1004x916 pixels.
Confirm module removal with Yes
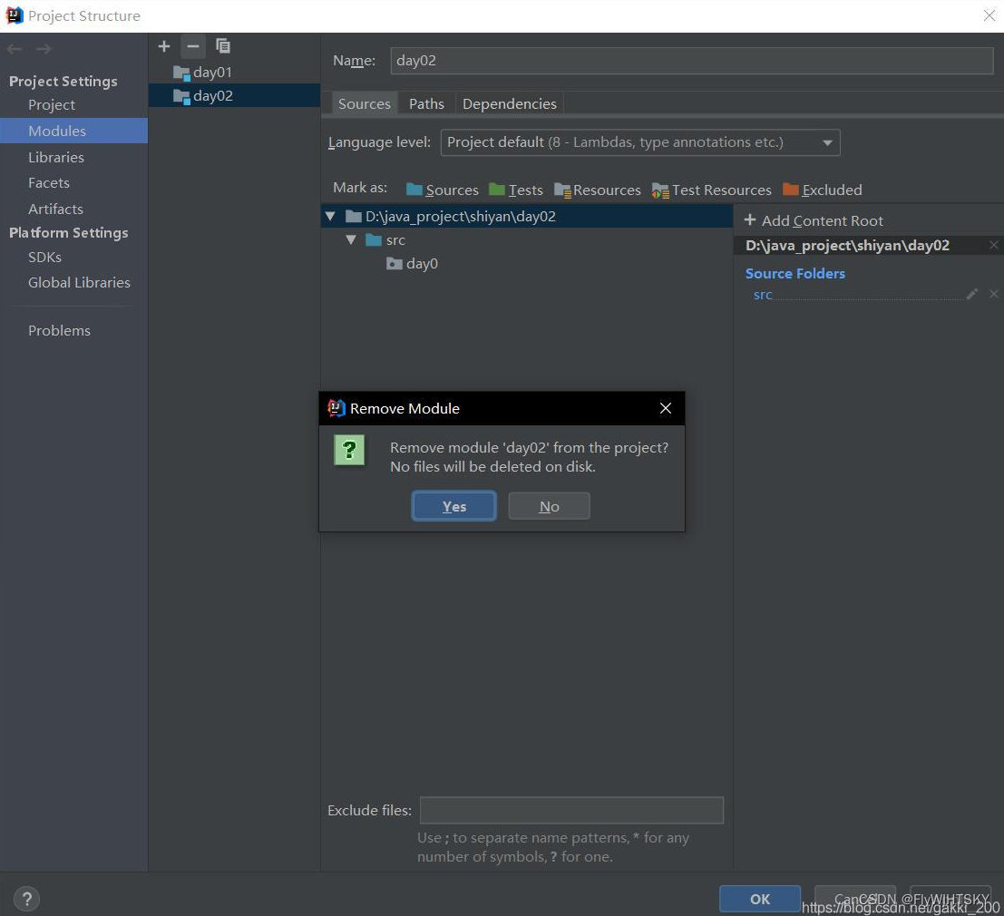click(453, 506)
